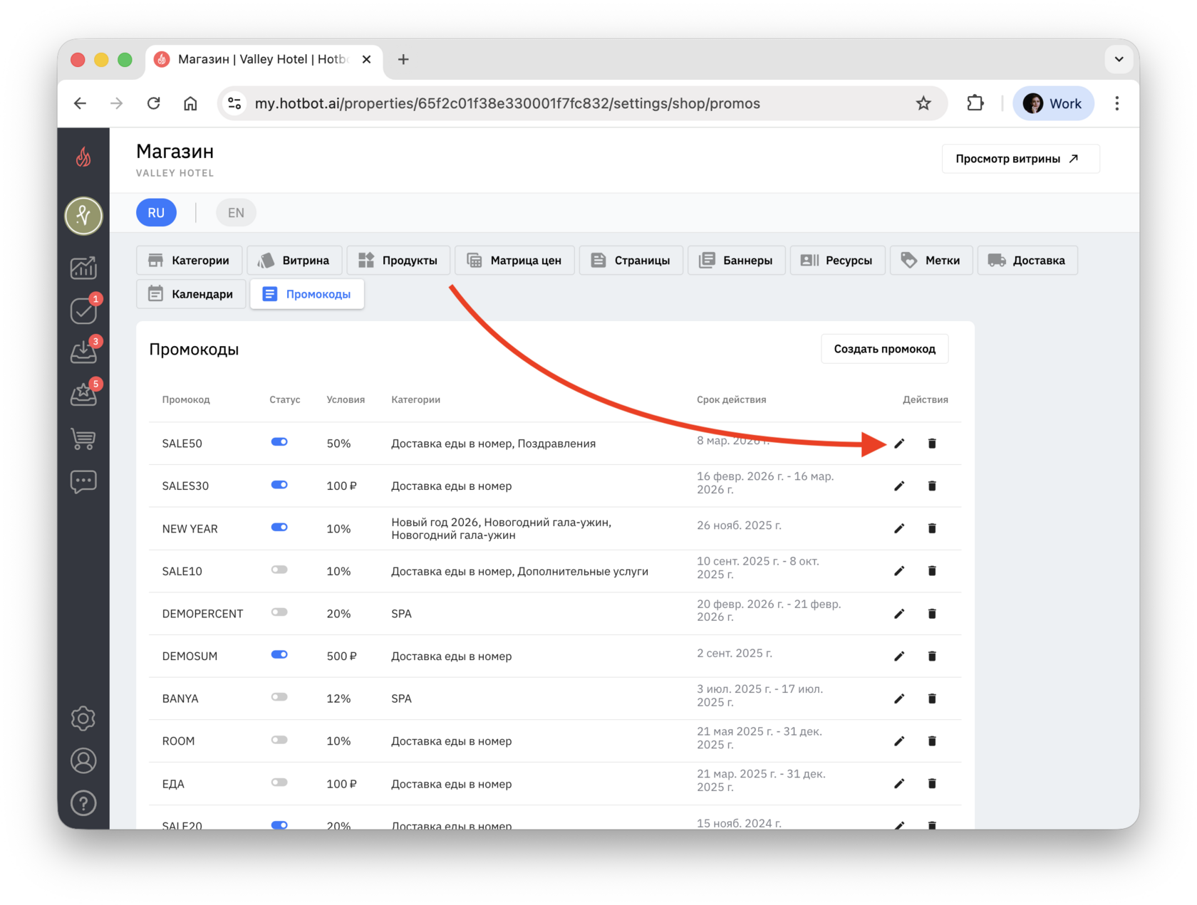Switch to the Ресурсы tab
Image resolution: width=1197 pixels, height=905 pixels.
coord(837,260)
